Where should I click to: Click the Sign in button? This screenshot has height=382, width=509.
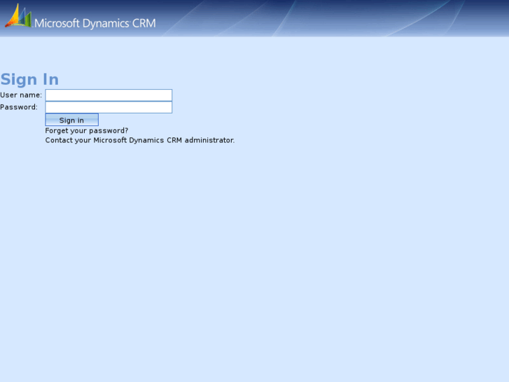click(x=71, y=120)
